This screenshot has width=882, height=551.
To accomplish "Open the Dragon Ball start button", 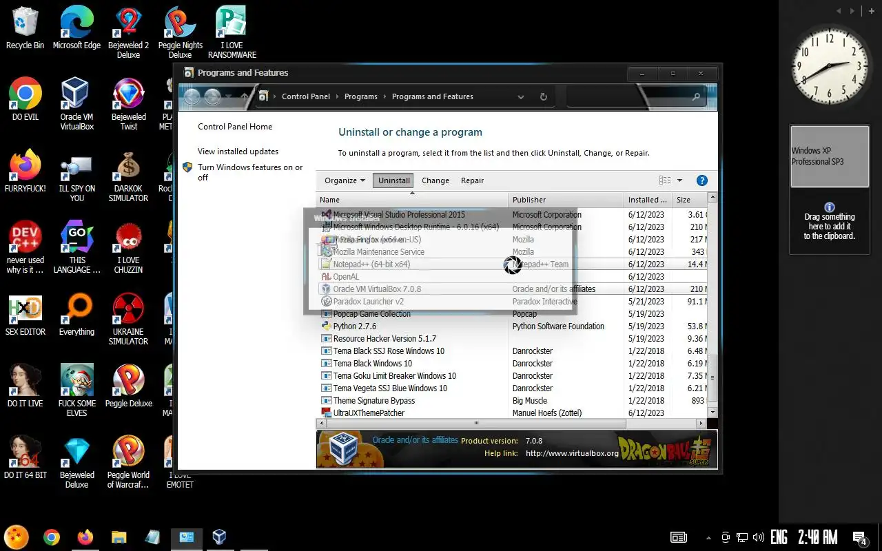I will pyautogui.click(x=17, y=537).
